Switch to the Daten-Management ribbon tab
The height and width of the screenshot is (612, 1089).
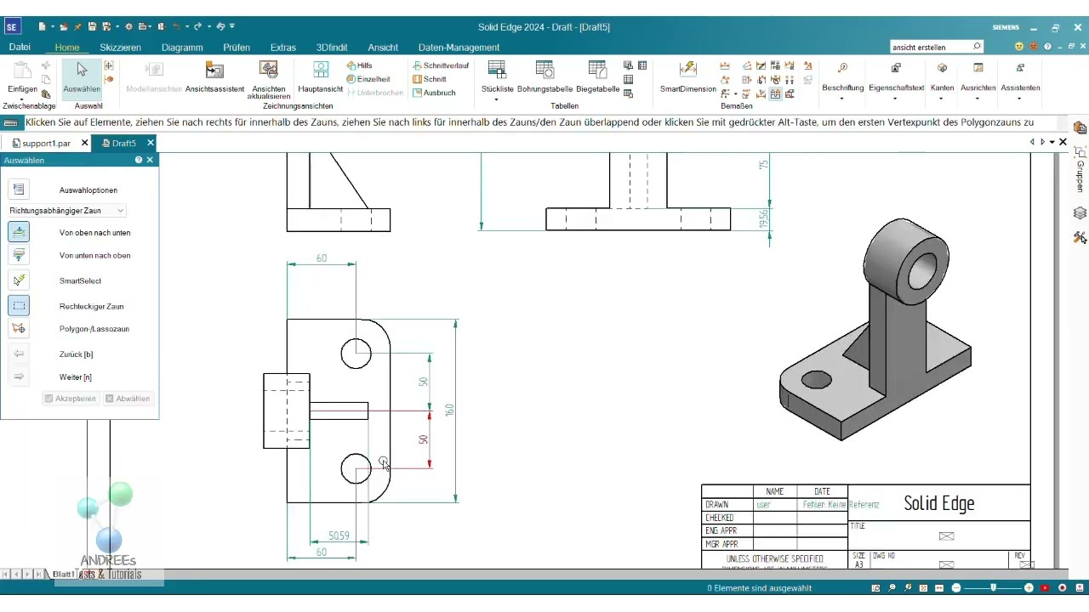[x=459, y=48]
